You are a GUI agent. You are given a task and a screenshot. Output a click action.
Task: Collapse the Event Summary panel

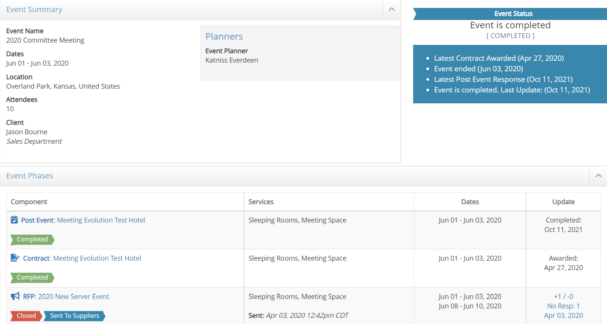392,9
